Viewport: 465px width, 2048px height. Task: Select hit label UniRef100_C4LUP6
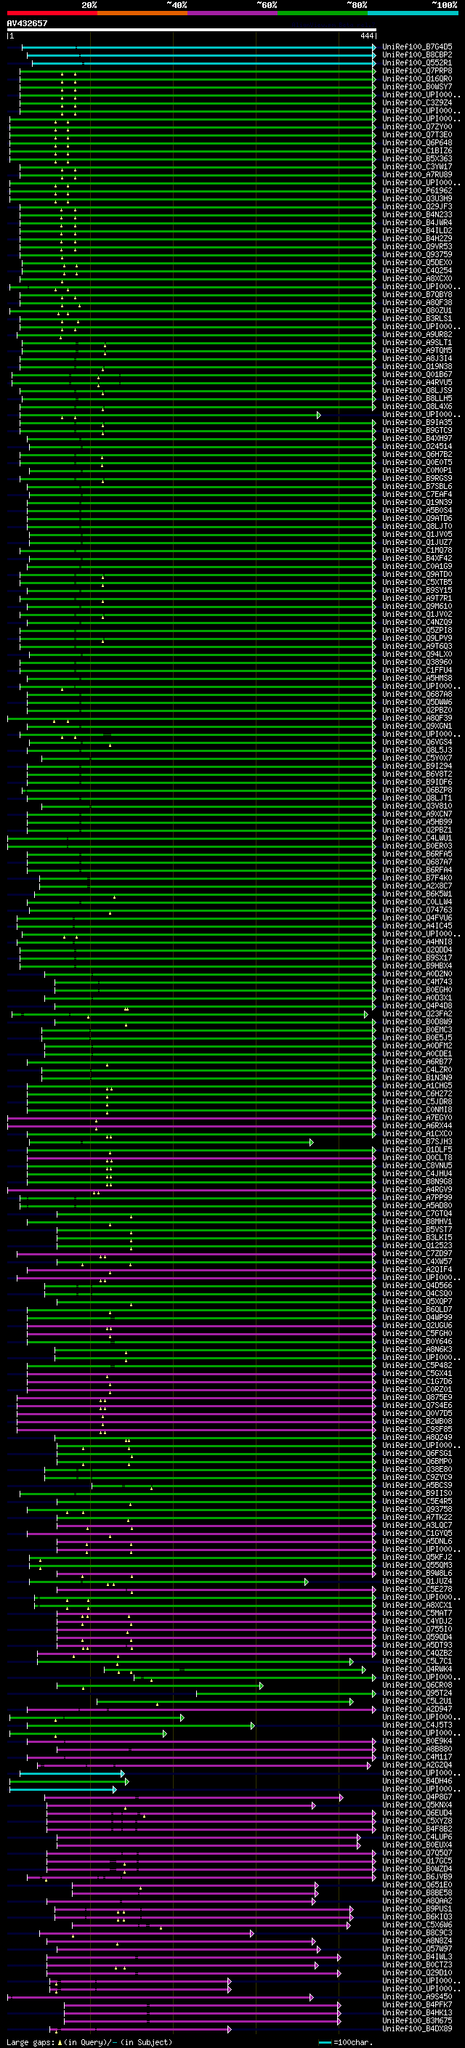(417, 1837)
